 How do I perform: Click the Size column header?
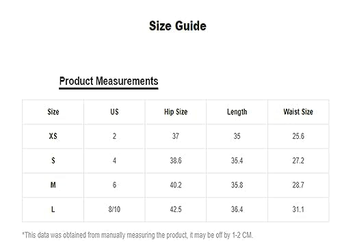53,112
